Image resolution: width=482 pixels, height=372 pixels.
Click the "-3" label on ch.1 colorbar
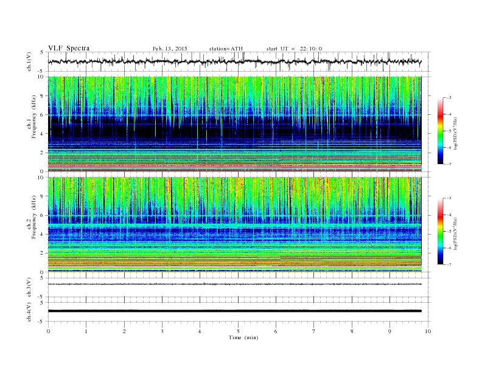(449, 98)
